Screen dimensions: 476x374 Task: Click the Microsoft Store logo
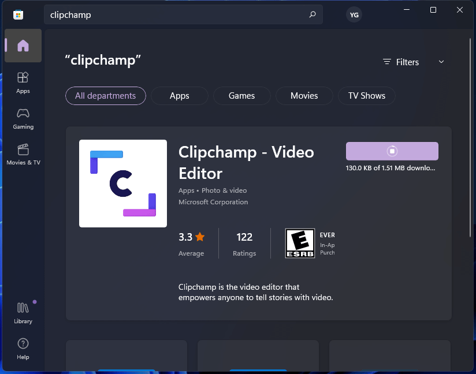[x=18, y=14]
